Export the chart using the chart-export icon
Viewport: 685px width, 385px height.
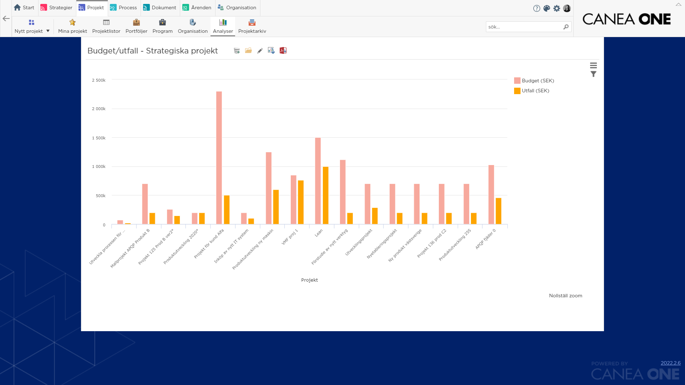click(x=271, y=51)
